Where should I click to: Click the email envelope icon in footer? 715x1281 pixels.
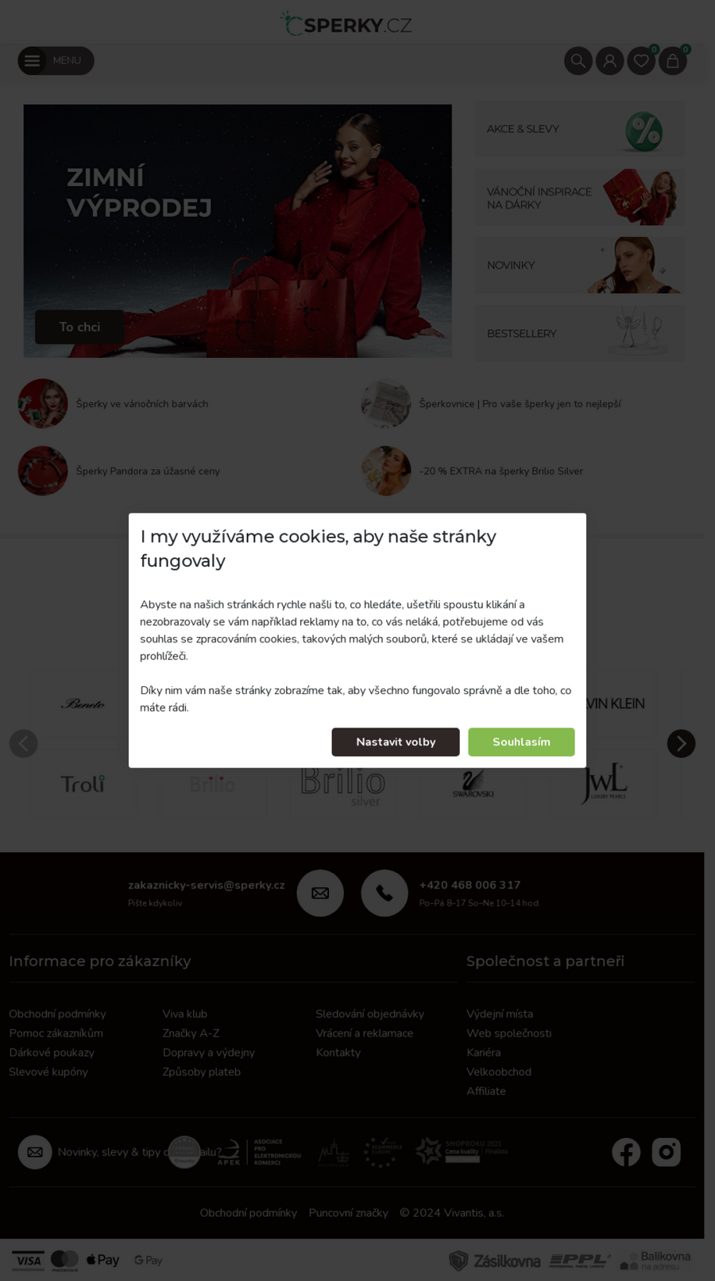tap(320, 893)
